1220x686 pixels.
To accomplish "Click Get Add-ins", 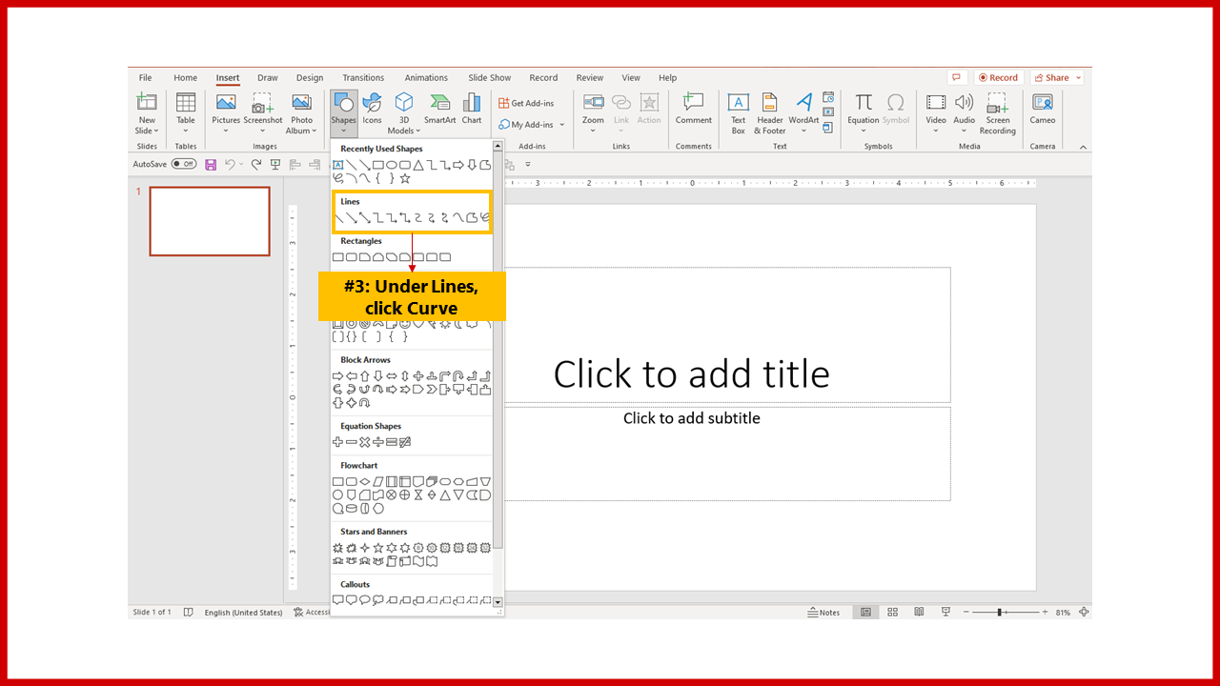I will tap(526, 103).
